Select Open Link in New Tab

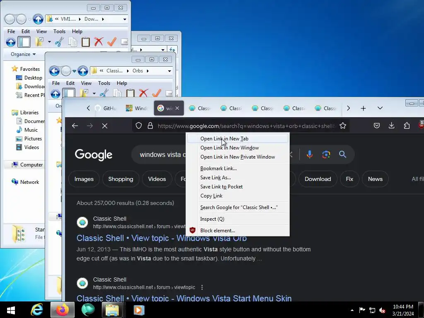237,139
